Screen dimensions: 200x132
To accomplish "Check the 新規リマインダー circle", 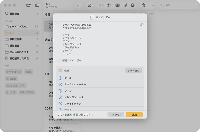I will pos(58,60).
